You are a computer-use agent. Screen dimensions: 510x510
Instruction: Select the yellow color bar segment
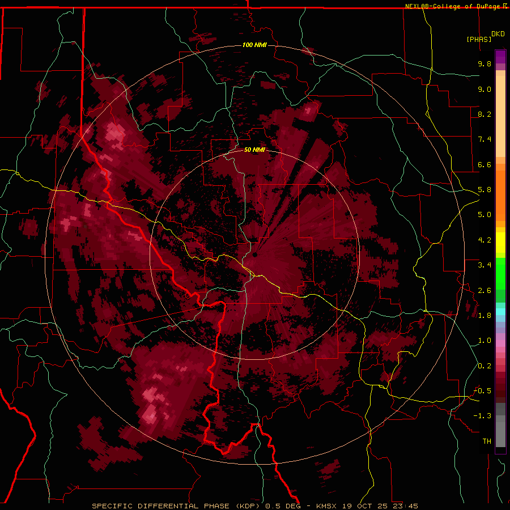[x=500, y=243]
